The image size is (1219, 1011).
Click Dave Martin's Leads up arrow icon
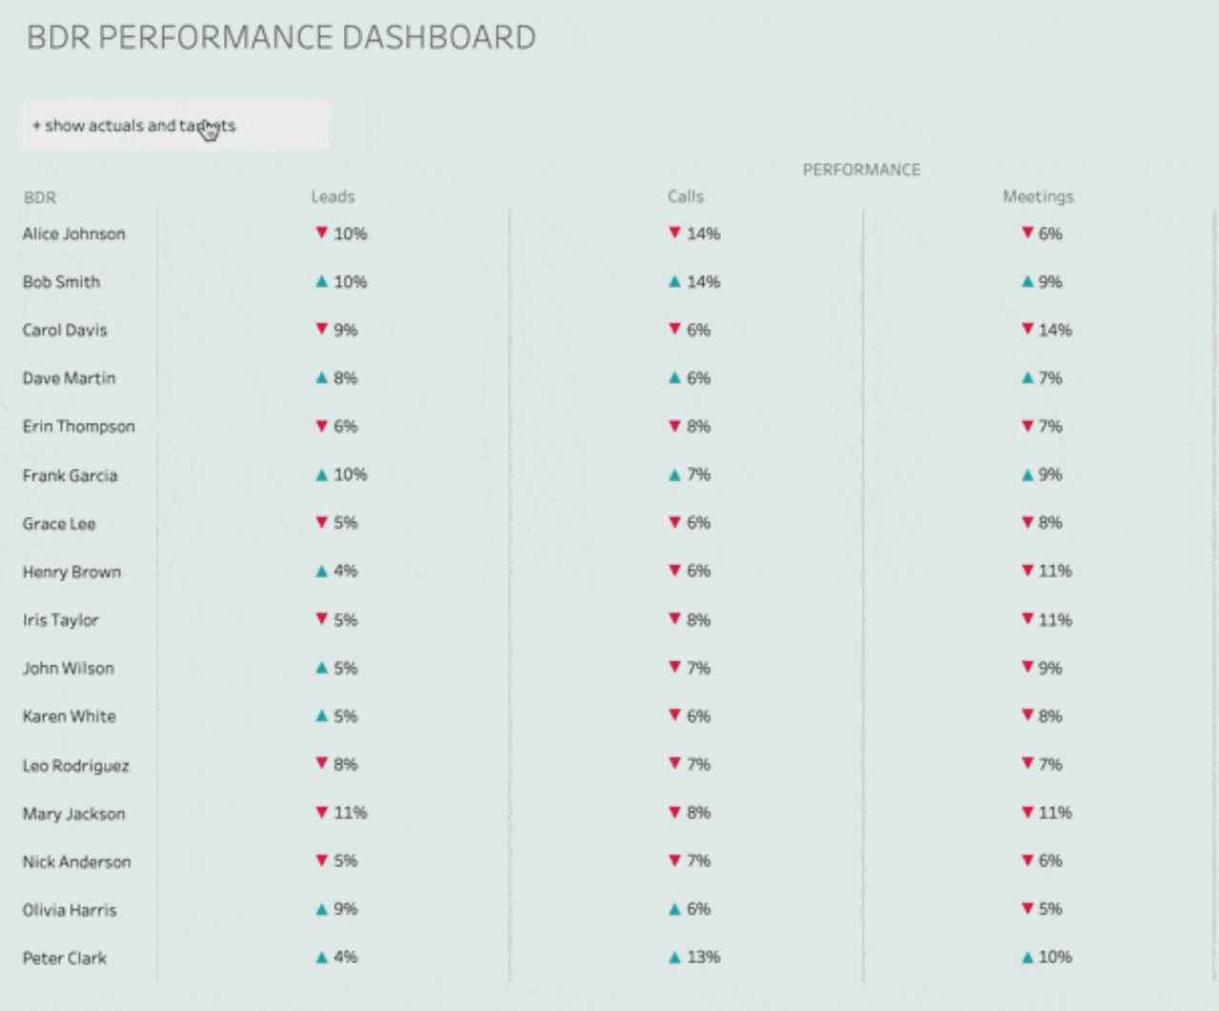pyautogui.click(x=322, y=377)
